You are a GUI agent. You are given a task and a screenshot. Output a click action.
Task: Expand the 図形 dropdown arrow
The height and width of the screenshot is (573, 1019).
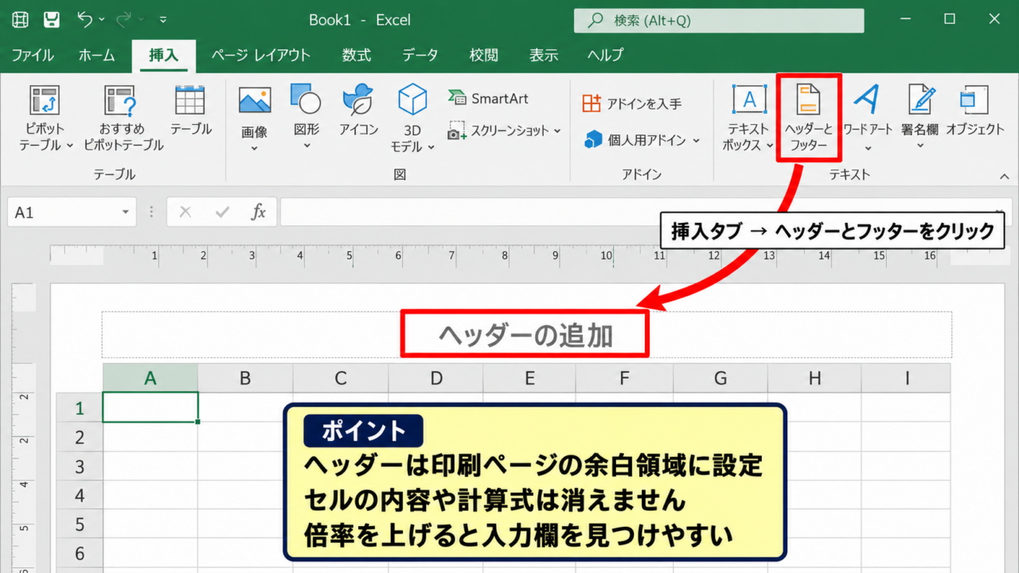(x=306, y=146)
